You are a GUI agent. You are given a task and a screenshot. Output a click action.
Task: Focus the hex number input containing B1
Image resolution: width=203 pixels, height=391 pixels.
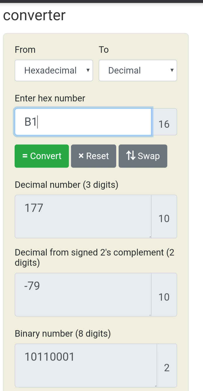coord(83,122)
